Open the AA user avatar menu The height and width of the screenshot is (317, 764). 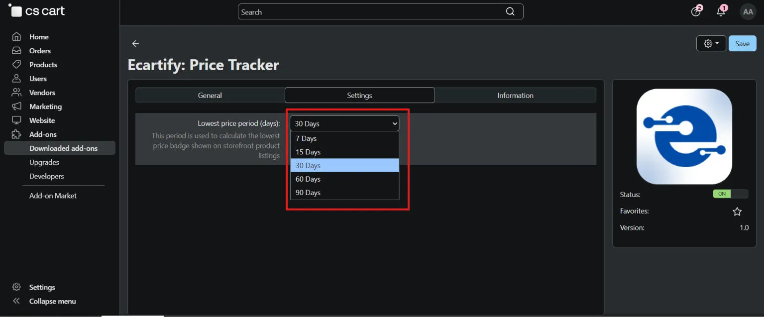748,11
